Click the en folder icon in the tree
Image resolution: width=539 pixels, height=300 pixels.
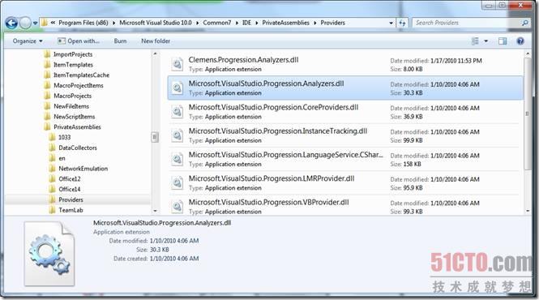pos(52,158)
